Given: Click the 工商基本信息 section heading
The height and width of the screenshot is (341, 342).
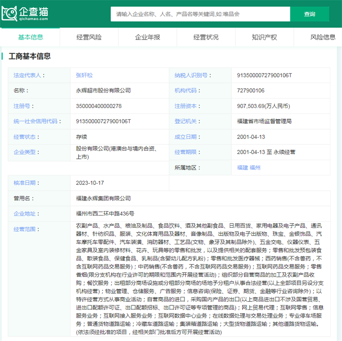Looking at the screenshot, I should (31, 56).
